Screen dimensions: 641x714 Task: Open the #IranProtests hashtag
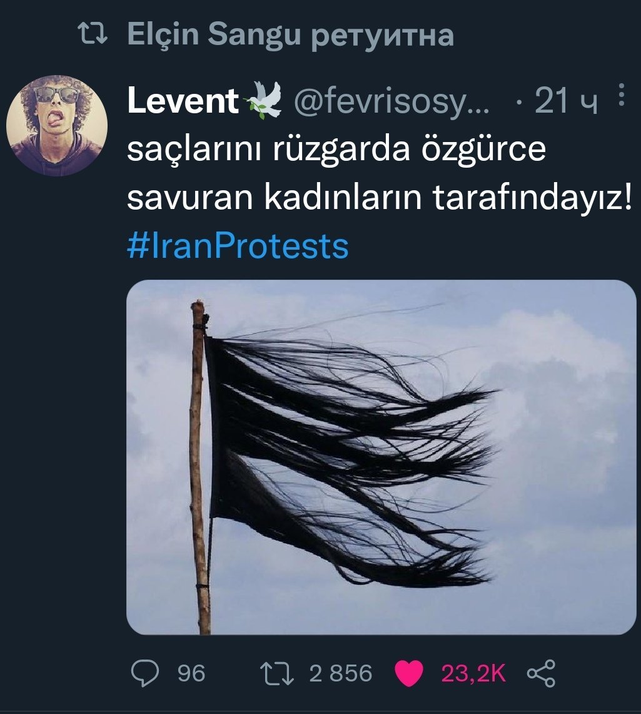[238, 247]
